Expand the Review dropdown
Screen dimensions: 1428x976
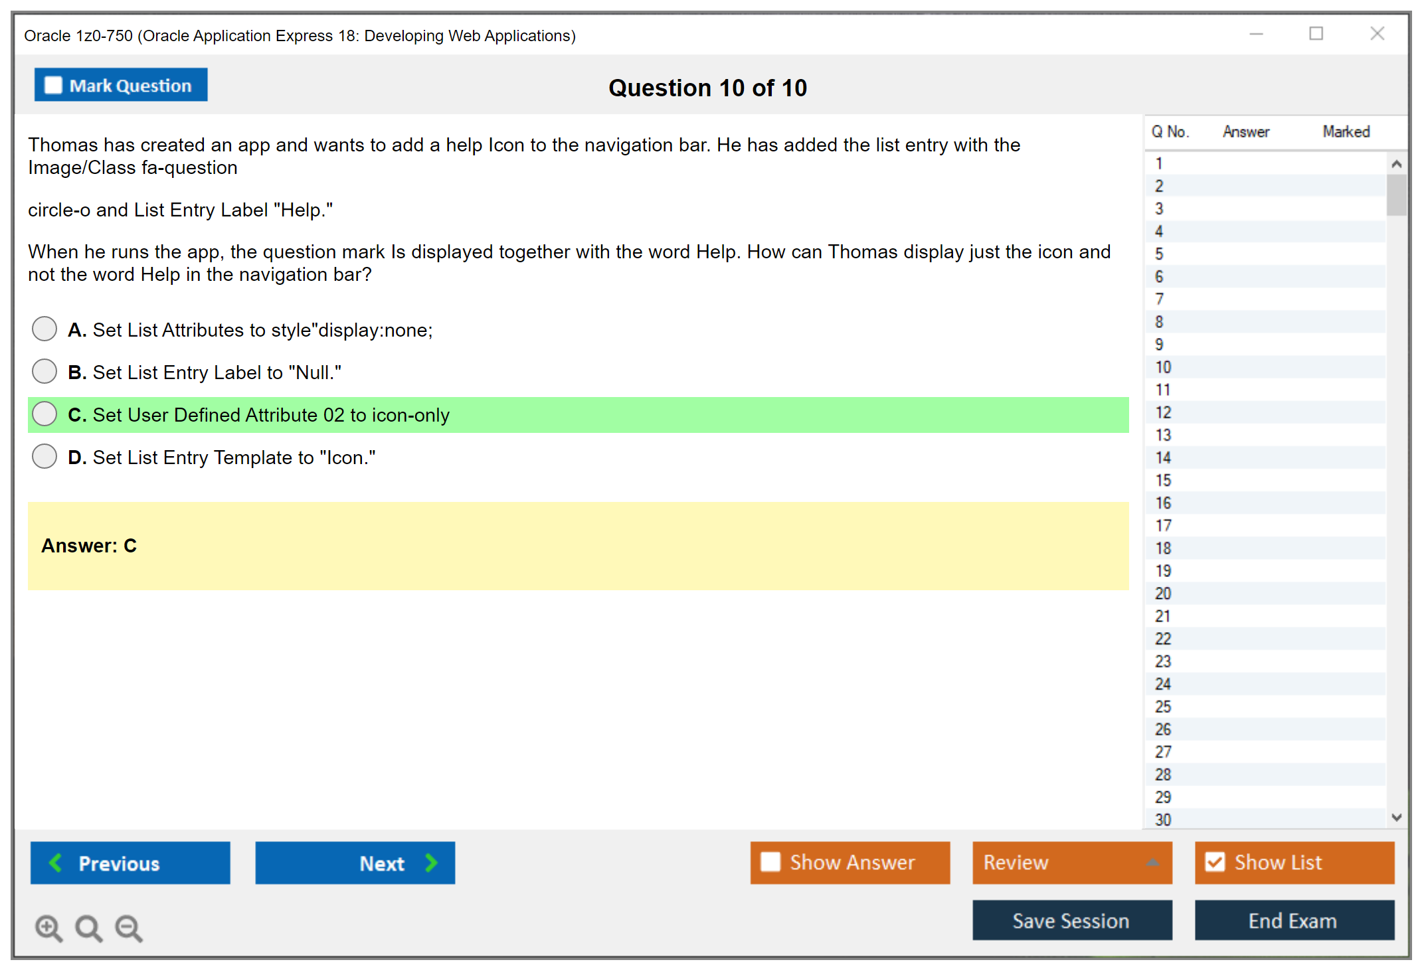click(x=1154, y=862)
